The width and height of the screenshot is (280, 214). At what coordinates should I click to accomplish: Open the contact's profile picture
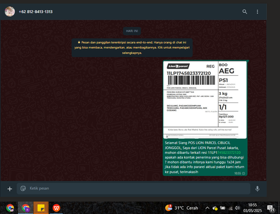click(10, 12)
